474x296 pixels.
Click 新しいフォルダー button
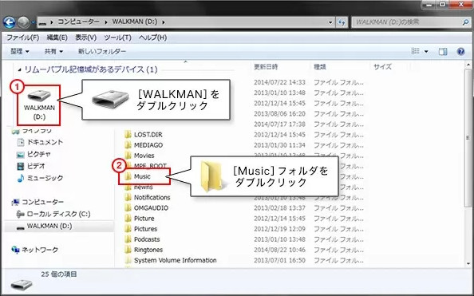(102, 51)
